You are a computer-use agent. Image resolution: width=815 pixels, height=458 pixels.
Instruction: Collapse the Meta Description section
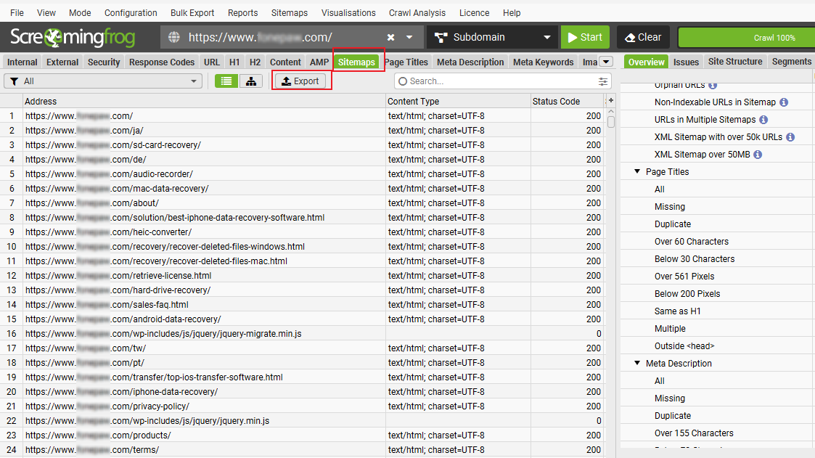[x=637, y=364]
